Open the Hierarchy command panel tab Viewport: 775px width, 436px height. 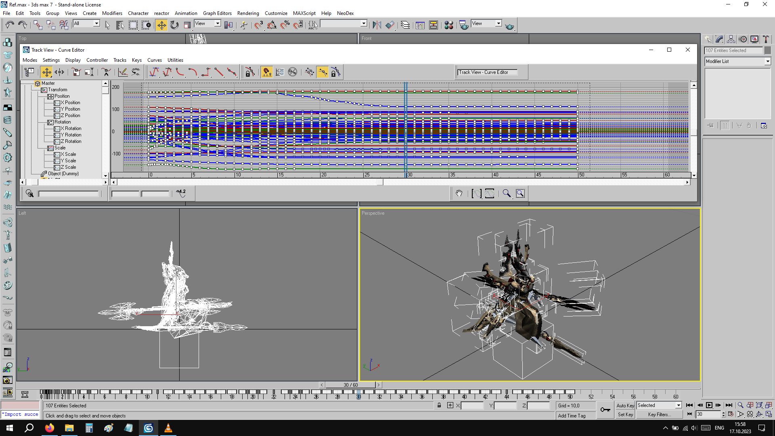(x=731, y=39)
